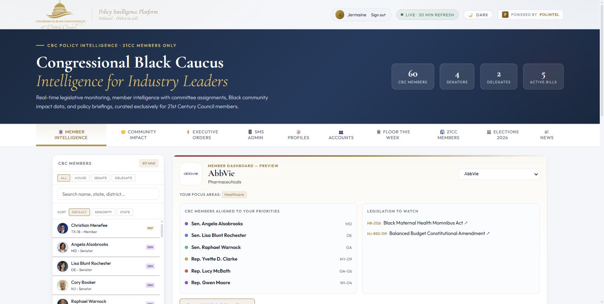604x304 pixels.
Task: Click the SEN badge on Cory Booker's row
Action: pos(150,285)
